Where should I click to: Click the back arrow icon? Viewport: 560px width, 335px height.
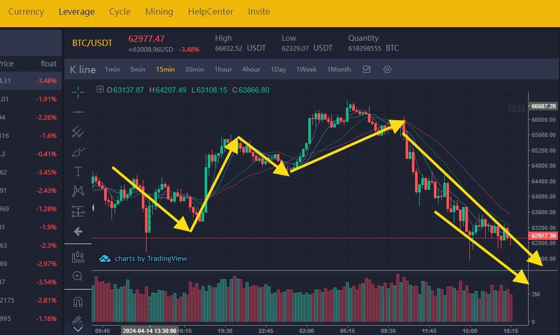pyautogui.click(x=78, y=231)
